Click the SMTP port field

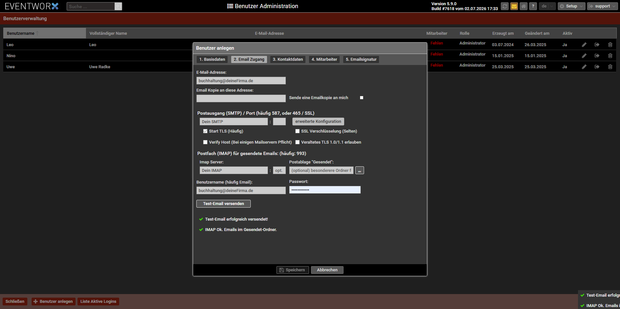pos(279,122)
